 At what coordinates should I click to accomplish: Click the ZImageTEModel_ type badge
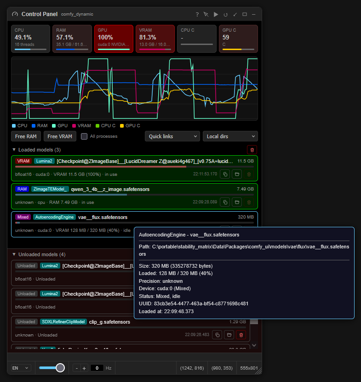pyautogui.click(x=50, y=189)
